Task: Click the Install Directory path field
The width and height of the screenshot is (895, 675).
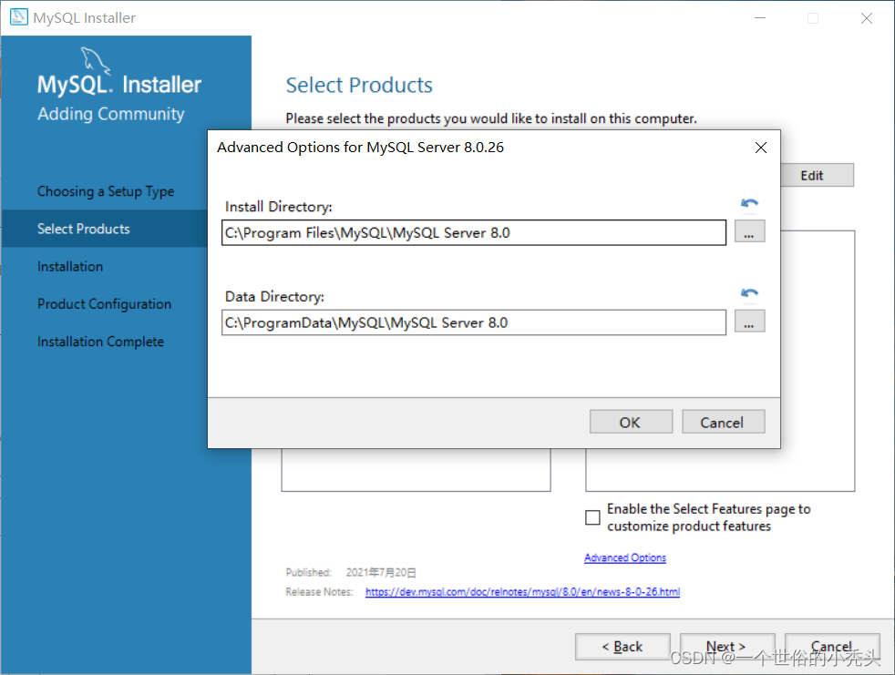Action: pyautogui.click(x=473, y=233)
